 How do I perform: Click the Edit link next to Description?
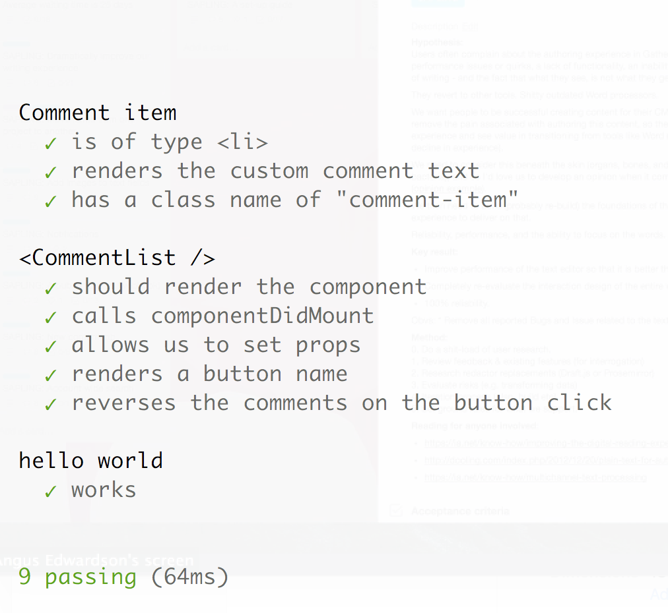(471, 27)
